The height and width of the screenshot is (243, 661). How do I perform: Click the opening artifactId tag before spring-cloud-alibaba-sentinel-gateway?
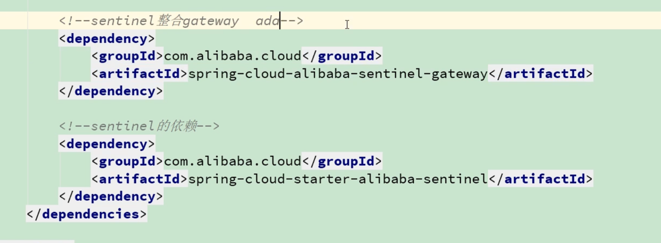coord(139,74)
